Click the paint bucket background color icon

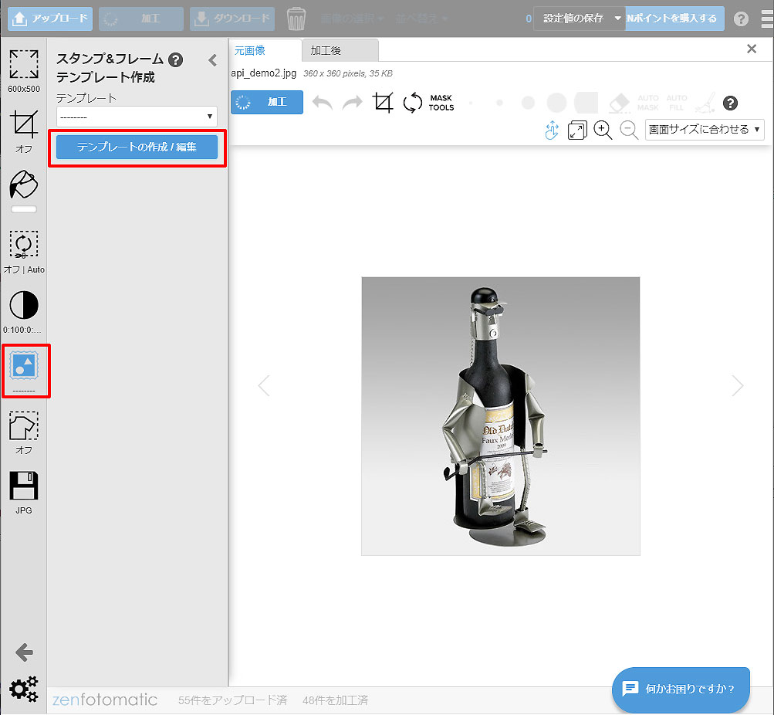pos(24,184)
